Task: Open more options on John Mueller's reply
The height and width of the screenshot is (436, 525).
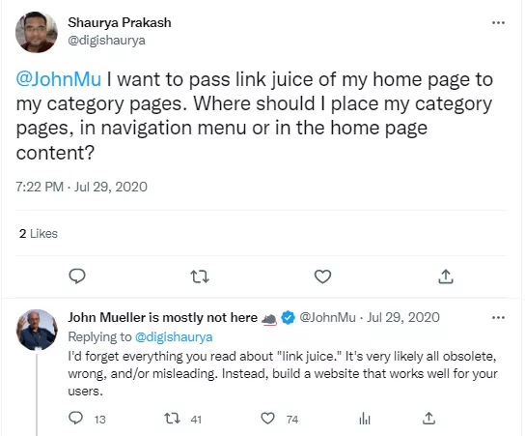Action: coord(498,318)
